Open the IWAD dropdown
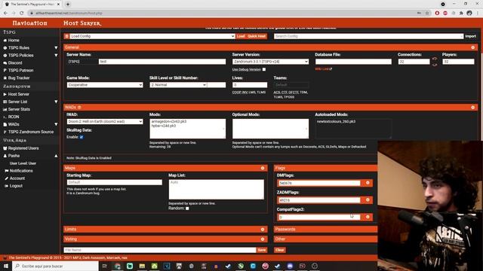 click(105, 121)
